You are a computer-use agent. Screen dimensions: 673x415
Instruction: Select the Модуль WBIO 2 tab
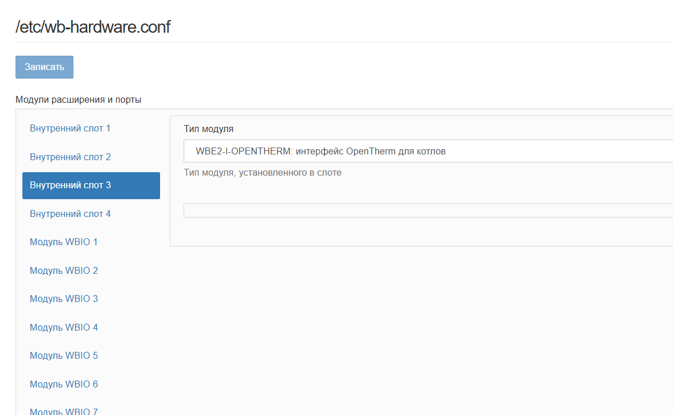click(64, 270)
